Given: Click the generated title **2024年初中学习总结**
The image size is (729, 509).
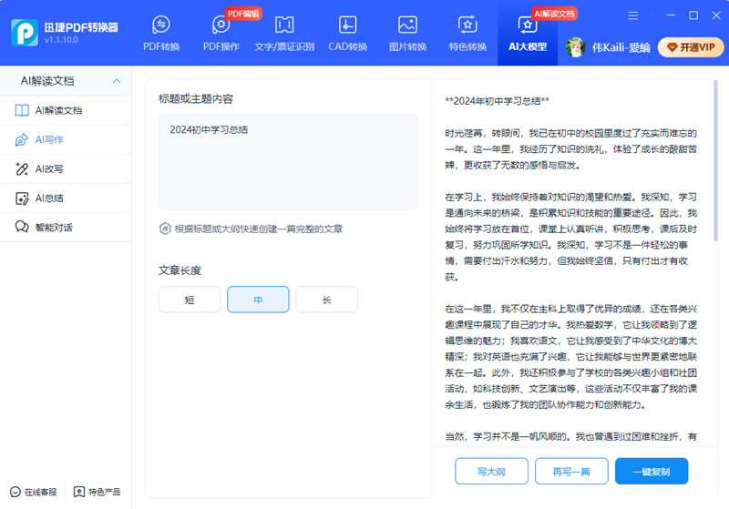Looking at the screenshot, I should click(x=497, y=101).
